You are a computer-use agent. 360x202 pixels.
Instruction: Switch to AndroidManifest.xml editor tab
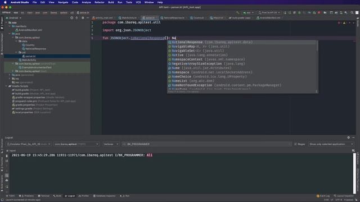click(269, 17)
